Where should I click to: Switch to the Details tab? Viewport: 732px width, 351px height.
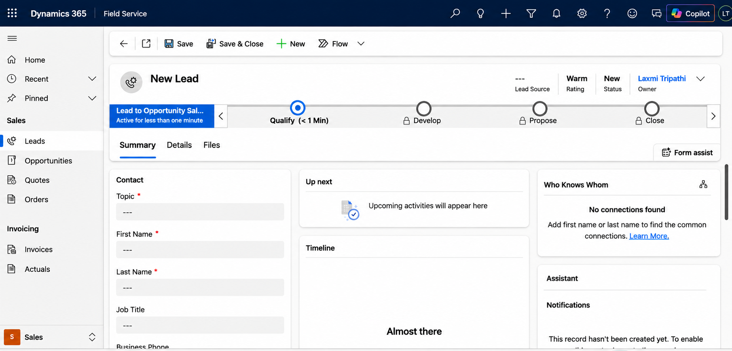pyautogui.click(x=179, y=145)
